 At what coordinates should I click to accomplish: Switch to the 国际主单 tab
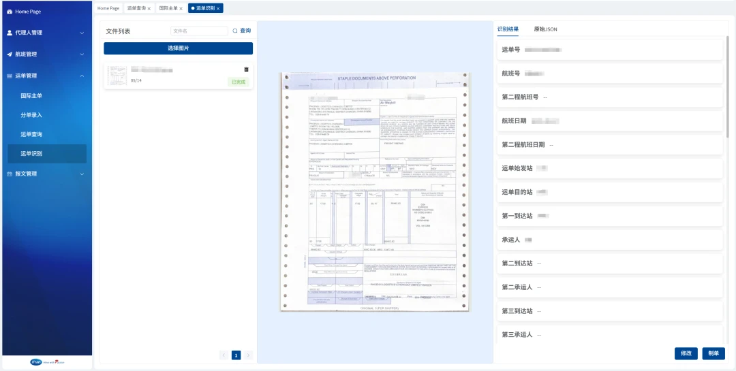170,8
